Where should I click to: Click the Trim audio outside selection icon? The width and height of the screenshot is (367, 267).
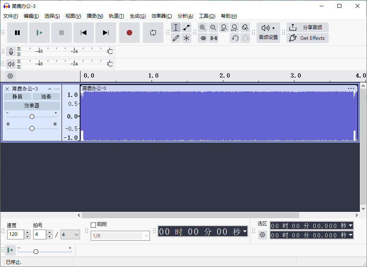click(x=202, y=38)
